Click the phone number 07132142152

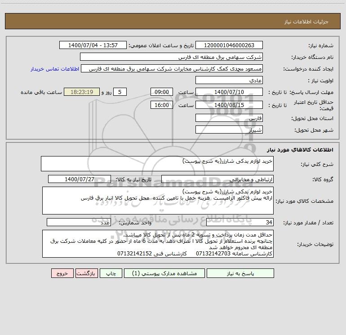134,254
